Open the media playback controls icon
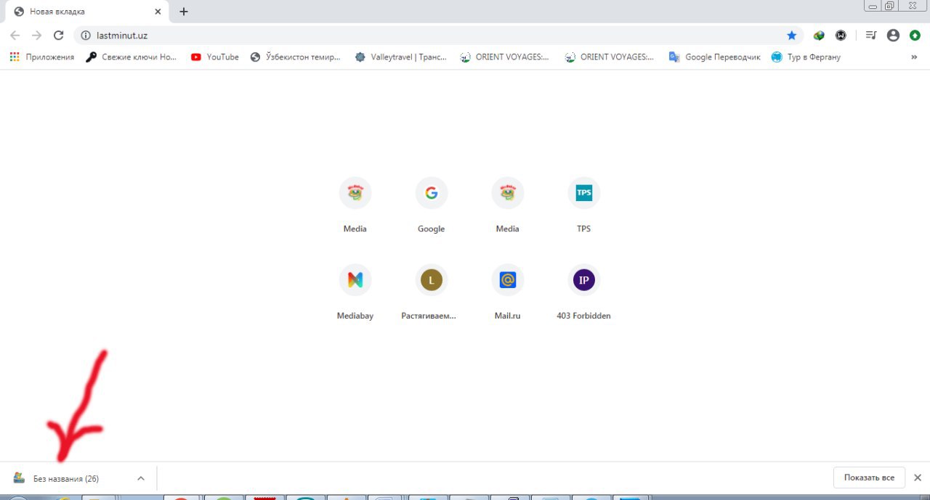930x500 pixels. [x=871, y=35]
